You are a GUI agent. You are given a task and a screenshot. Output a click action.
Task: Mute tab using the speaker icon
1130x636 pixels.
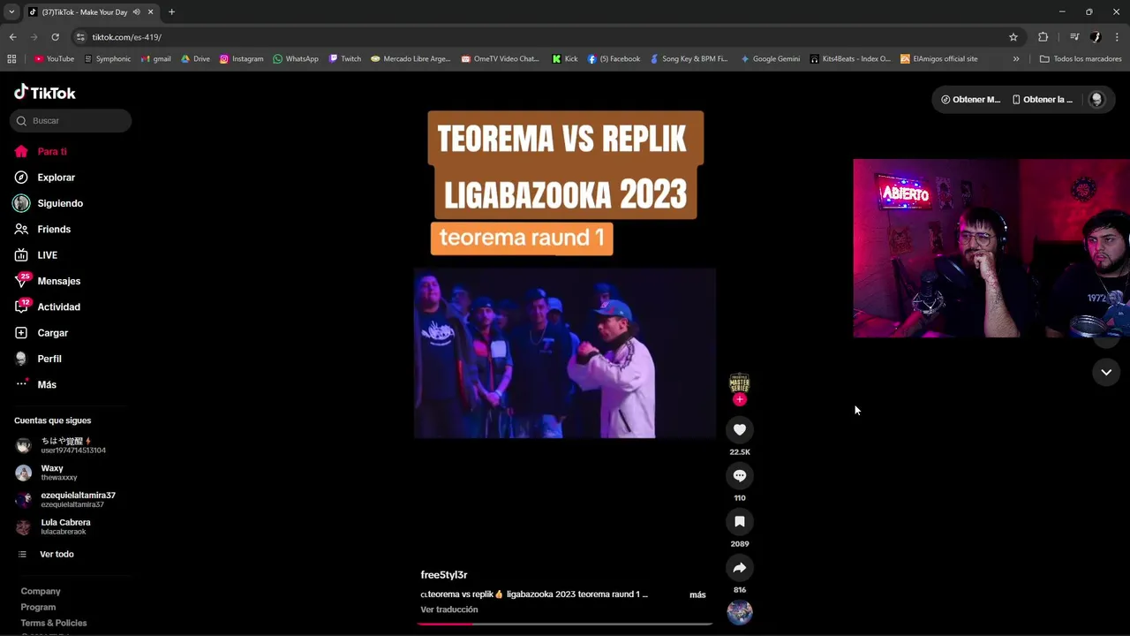(x=136, y=12)
